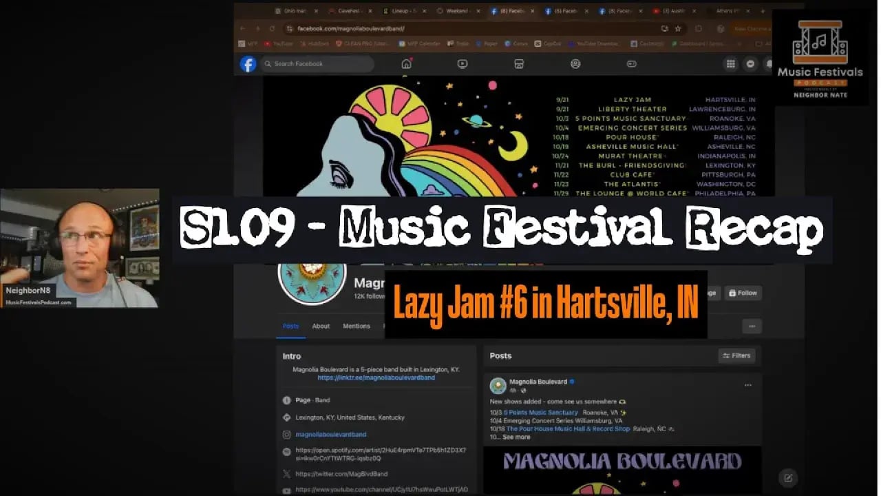Viewport: 881px width, 496px height.
Task: Switch to the CaveFest browser tab
Action: 350,11
